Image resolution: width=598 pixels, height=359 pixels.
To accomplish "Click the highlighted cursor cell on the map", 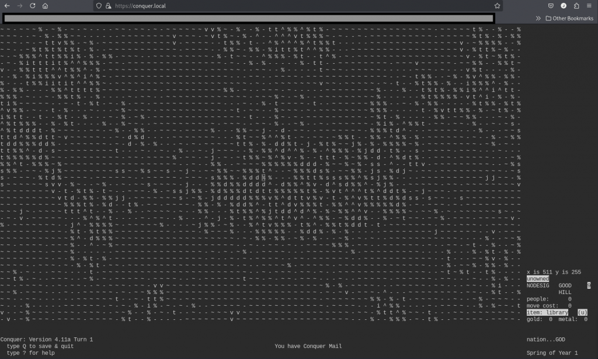I will (x=263, y=177).
